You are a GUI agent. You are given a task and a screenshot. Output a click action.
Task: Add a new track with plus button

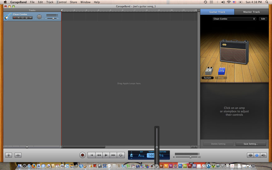point(9,155)
